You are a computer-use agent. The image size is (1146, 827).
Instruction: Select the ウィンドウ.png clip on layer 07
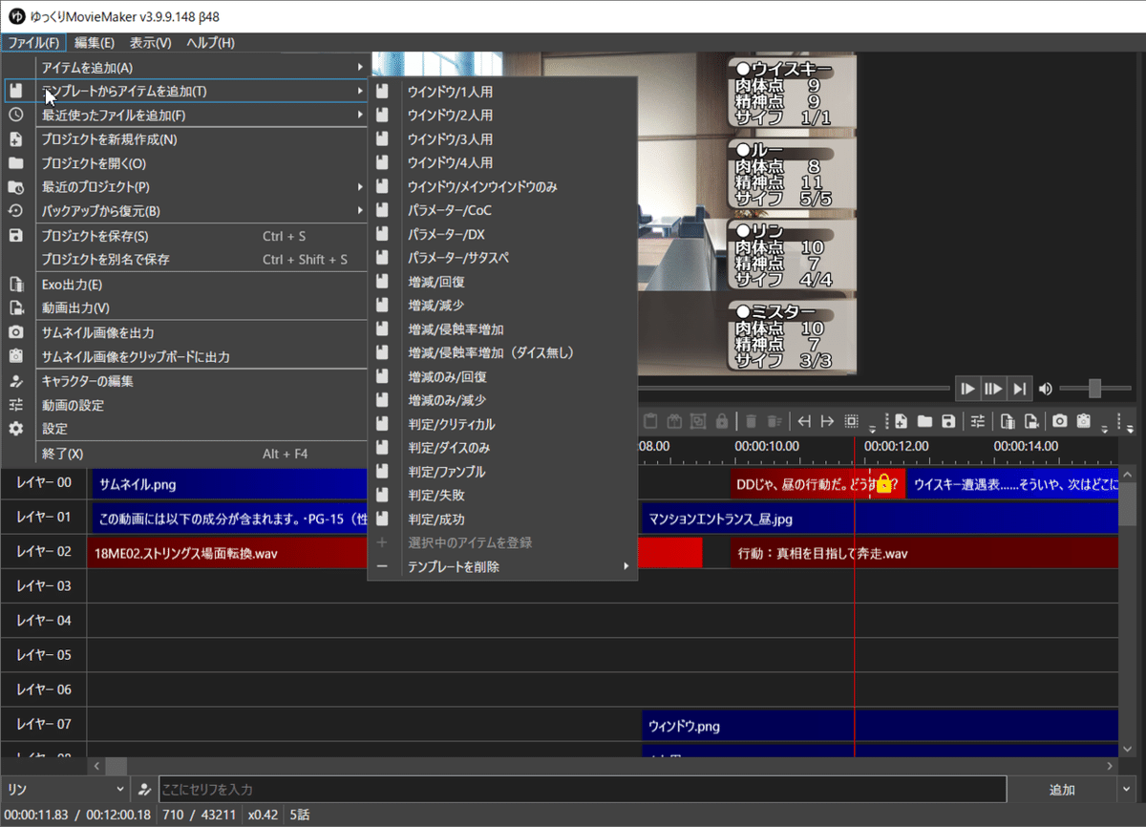click(880, 726)
